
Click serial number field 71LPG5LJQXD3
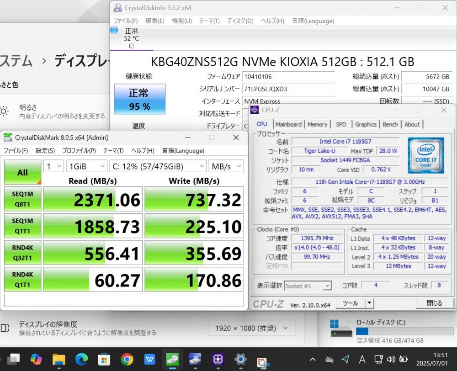click(x=288, y=89)
